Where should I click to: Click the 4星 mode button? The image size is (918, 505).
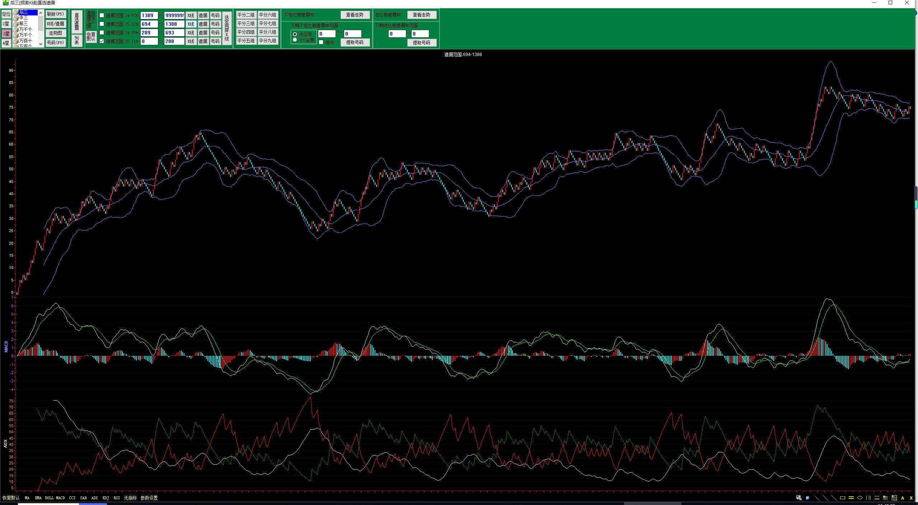(6, 43)
